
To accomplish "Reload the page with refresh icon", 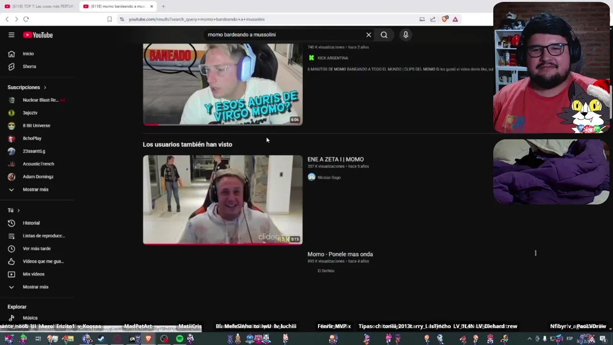I will 26,19.
